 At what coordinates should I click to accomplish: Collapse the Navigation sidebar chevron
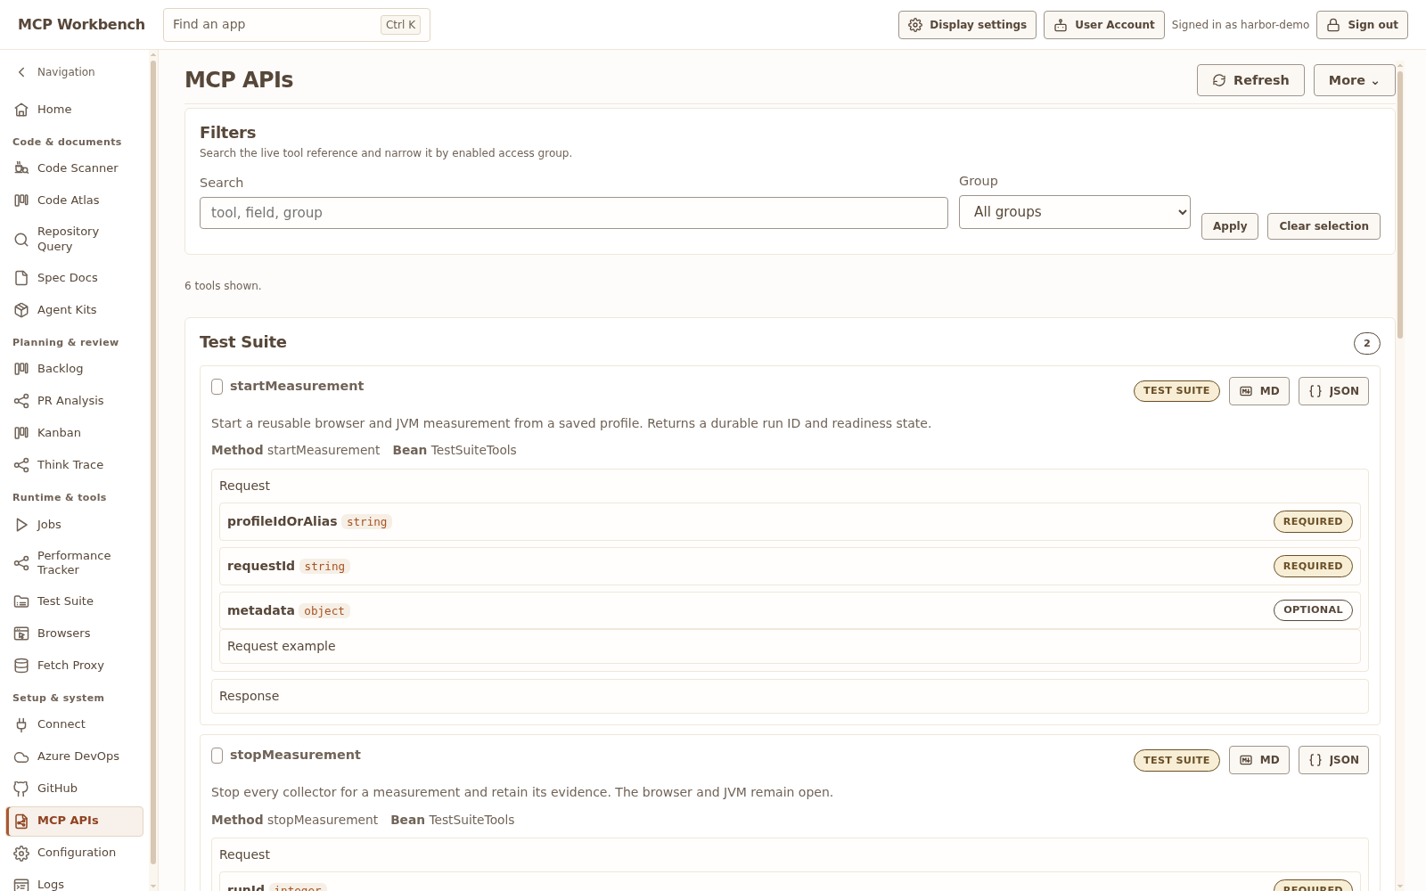[22, 72]
